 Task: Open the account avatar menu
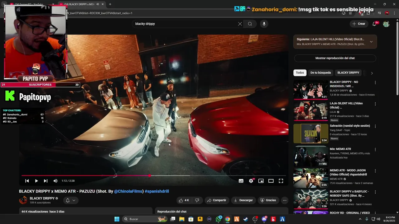[x=386, y=24]
